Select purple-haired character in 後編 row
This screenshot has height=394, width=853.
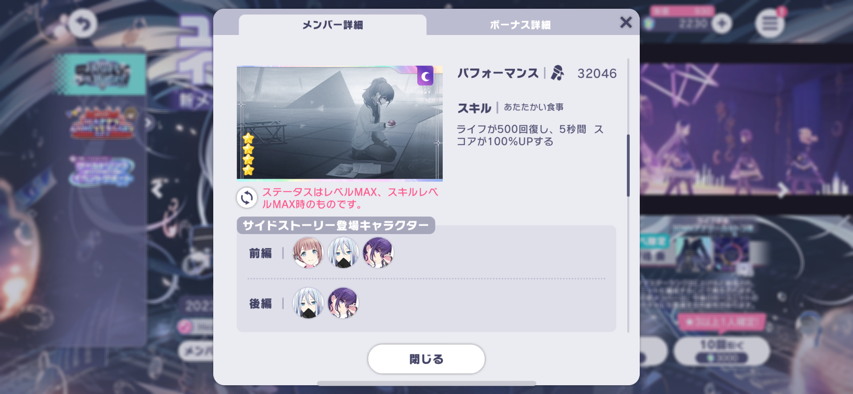point(343,303)
